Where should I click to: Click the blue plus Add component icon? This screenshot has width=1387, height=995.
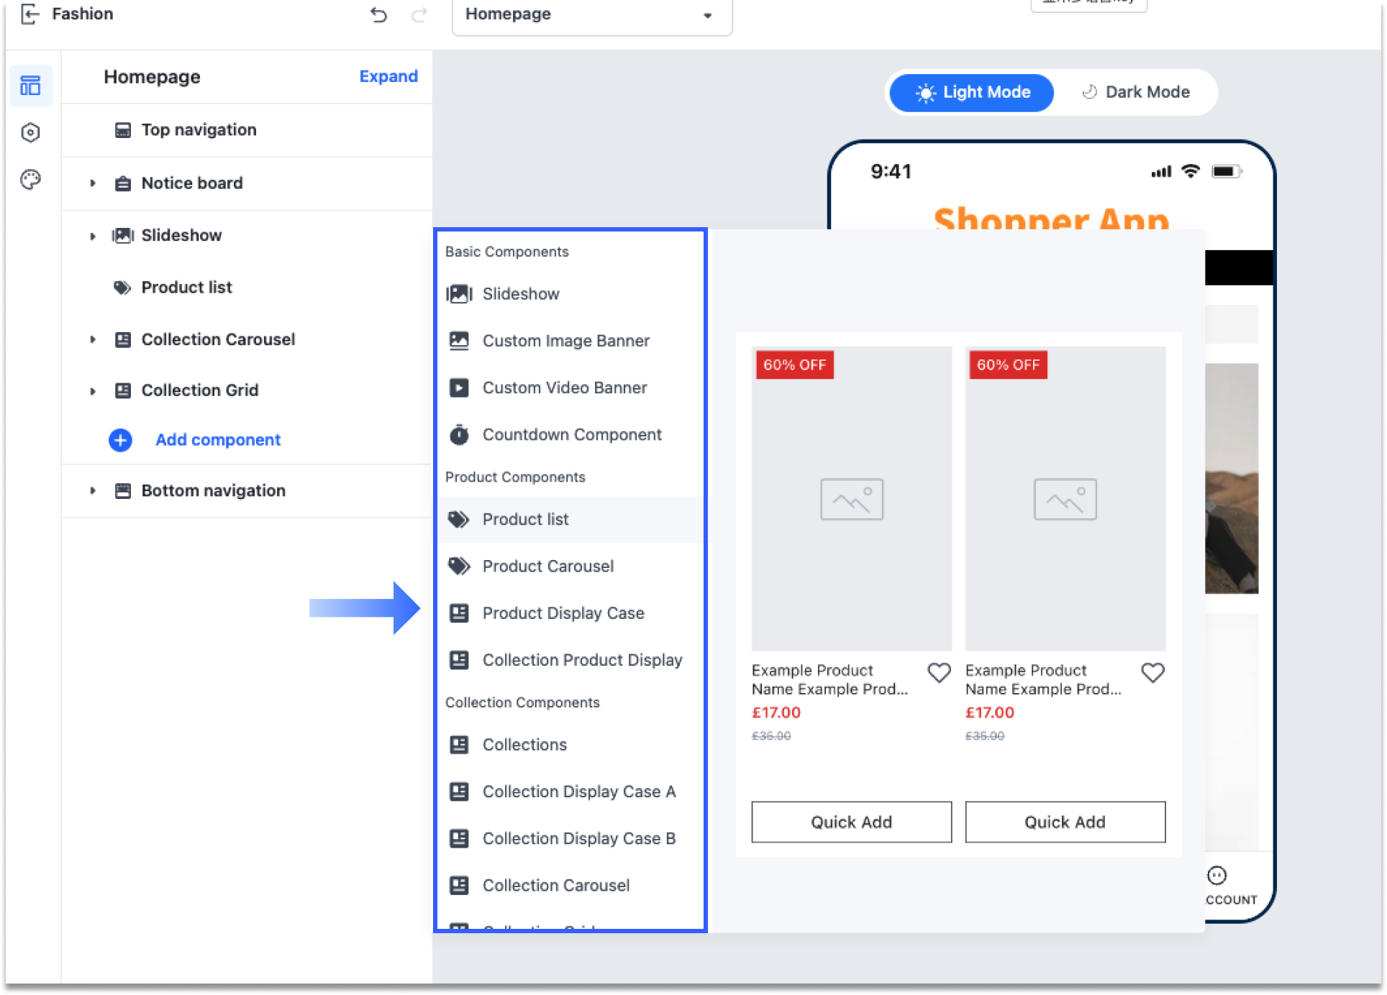click(120, 440)
